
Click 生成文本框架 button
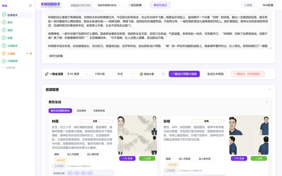(x=215, y=74)
